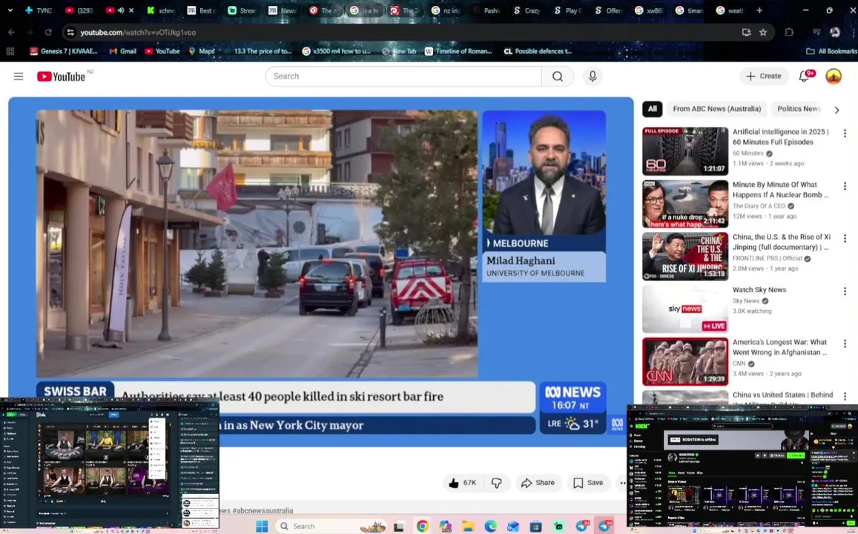
Task: Open Microsoft Edge from taskbar
Action: [x=490, y=527]
